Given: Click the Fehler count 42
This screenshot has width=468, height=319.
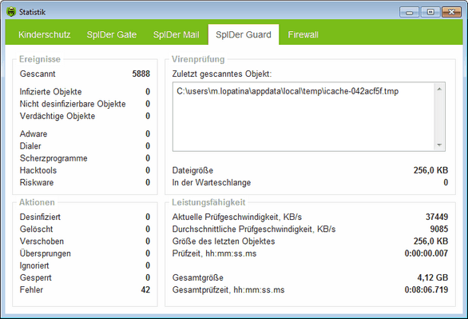Looking at the screenshot, I should pos(145,289).
